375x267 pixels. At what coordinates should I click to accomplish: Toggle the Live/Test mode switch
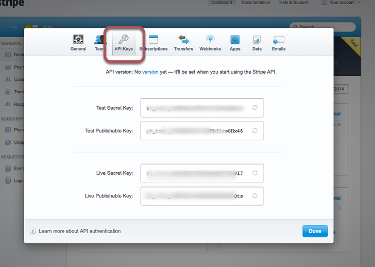click(31, 27)
